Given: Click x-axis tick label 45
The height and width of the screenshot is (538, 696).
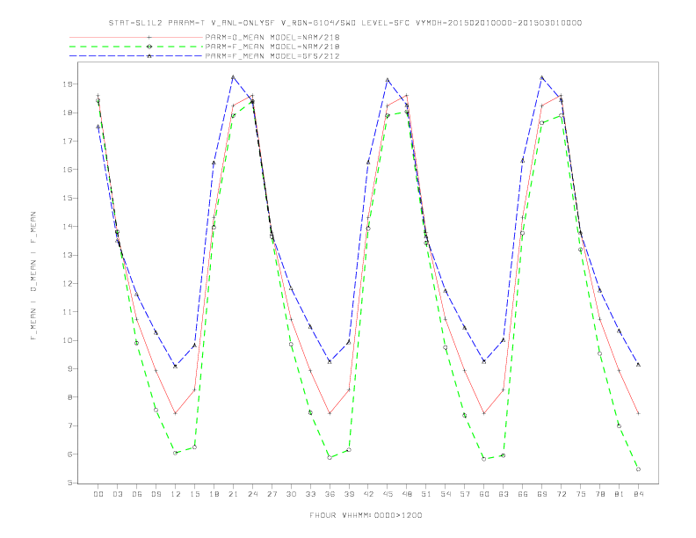Looking at the screenshot, I should click(388, 494).
